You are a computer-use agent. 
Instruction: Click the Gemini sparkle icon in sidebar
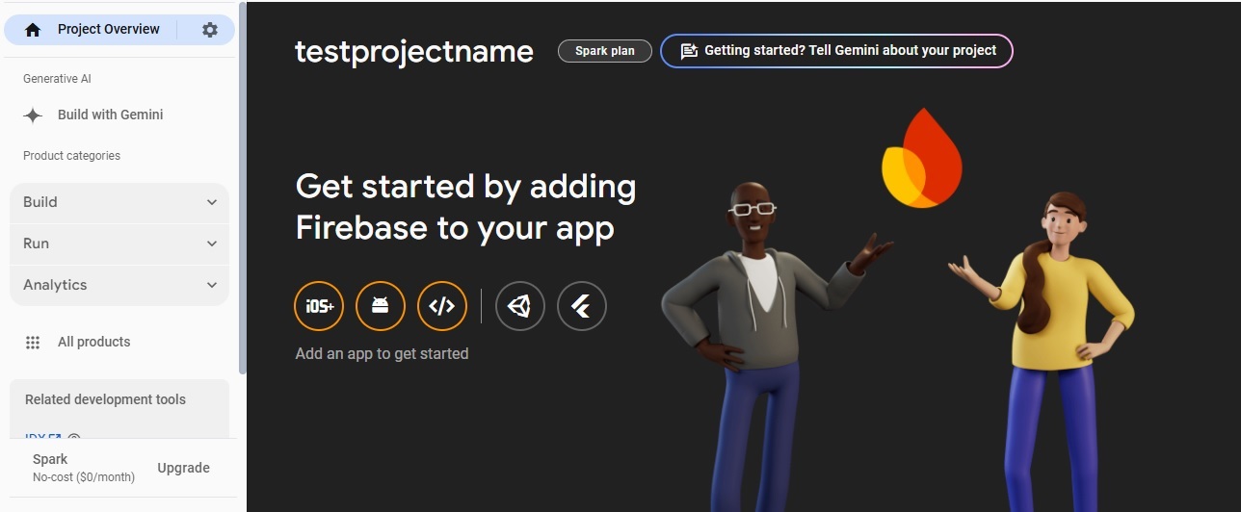33,115
